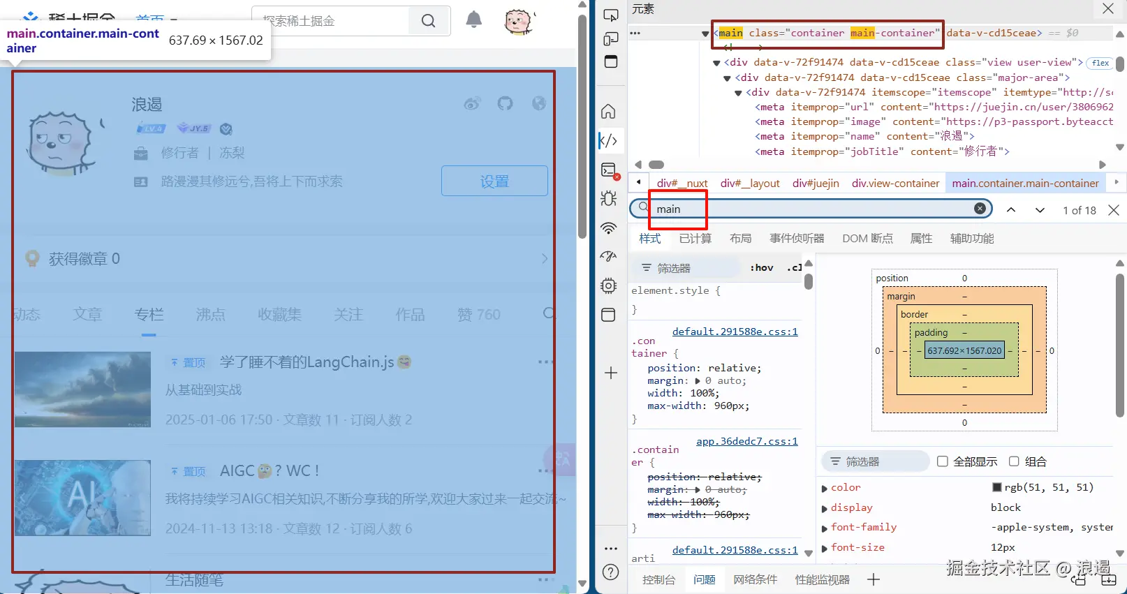Open the 学了睡不着的LangChain.js column thumbnail
Viewport: 1127px width, 594px height.
pyautogui.click(x=82, y=389)
